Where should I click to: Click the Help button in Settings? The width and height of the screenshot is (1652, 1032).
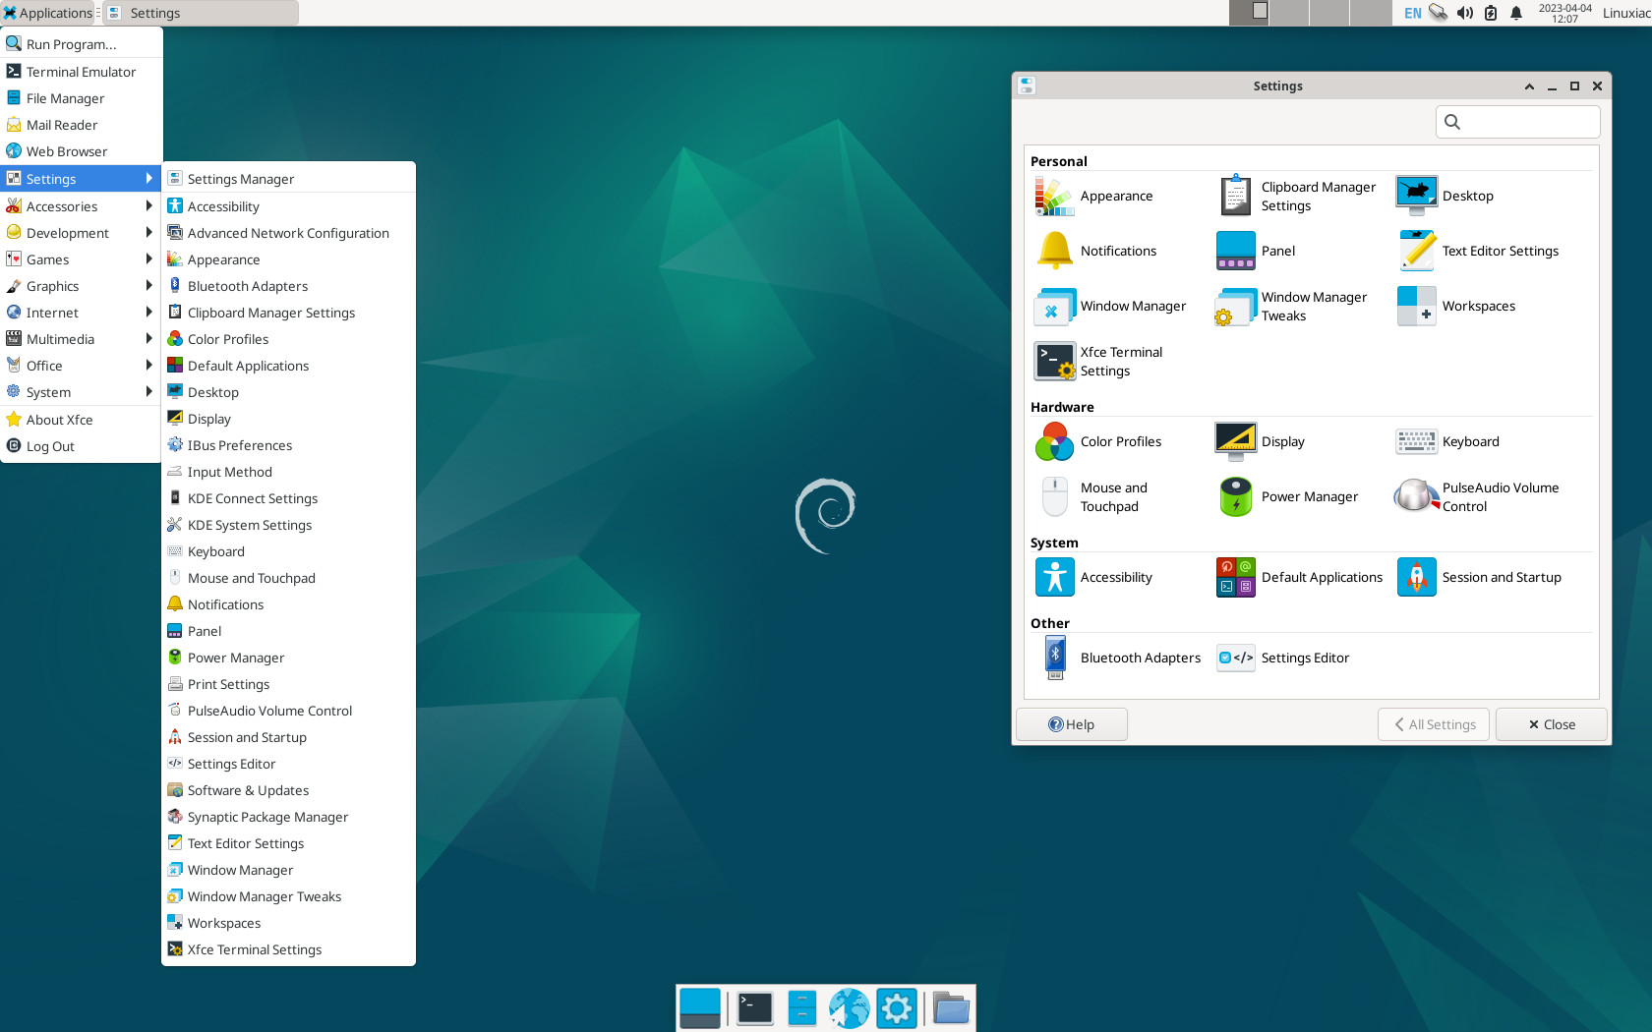tap(1071, 724)
